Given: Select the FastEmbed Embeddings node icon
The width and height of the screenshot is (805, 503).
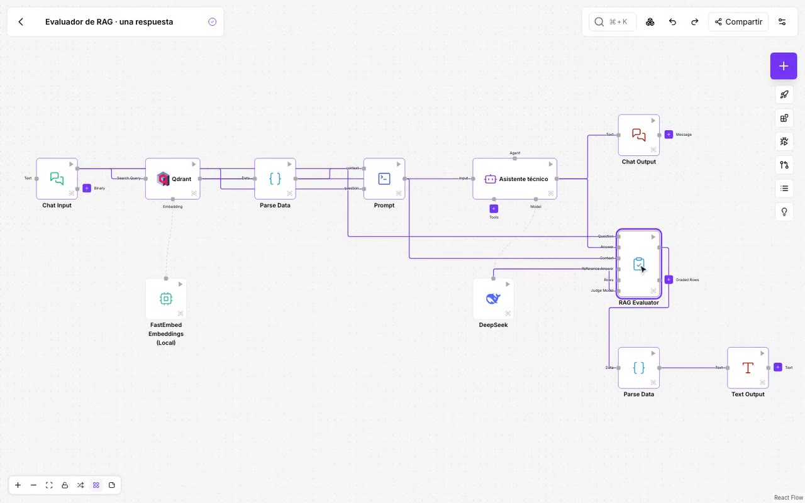Looking at the screenshot, I should (166, 299).
